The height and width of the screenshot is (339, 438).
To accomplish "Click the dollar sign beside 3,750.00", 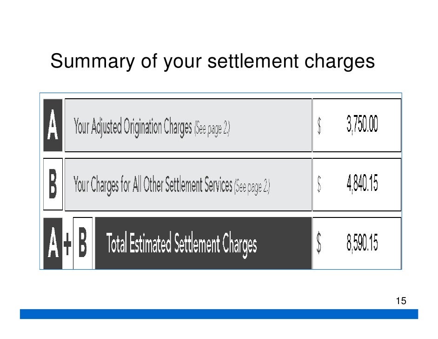I will [x=319, y=126].
